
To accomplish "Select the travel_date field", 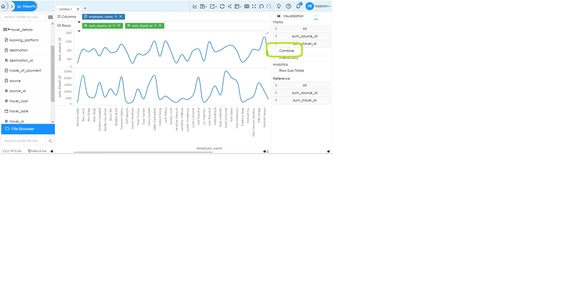I will click(19, 111).
